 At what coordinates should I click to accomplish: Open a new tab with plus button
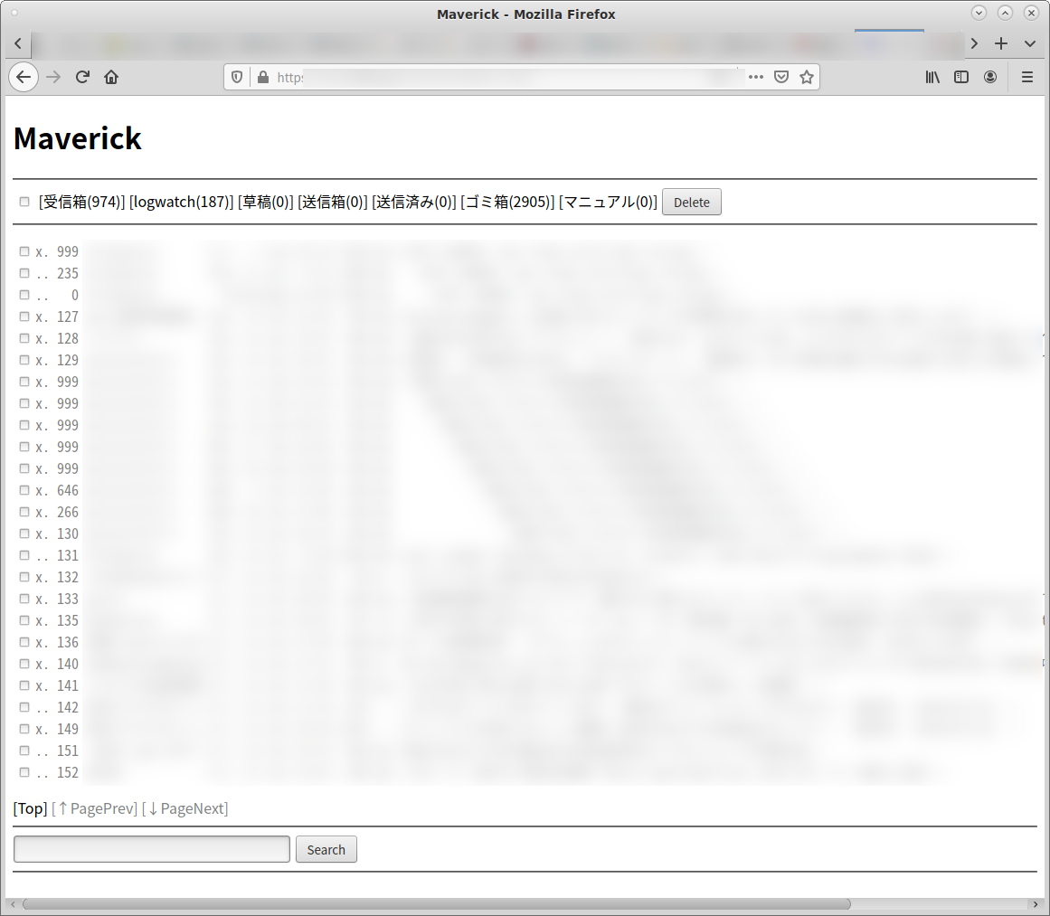(x=1001, y=43)
